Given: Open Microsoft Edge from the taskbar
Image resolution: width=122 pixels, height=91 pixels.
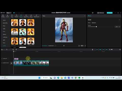Looking at the screenshot, I should tap(58, 78).
